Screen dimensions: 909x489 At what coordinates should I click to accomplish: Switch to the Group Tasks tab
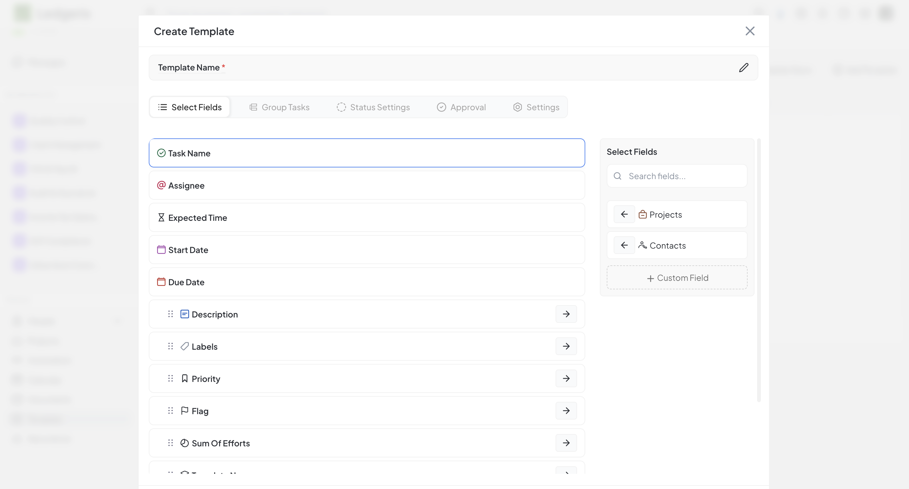pyautogui.click(x=279, y=107)
